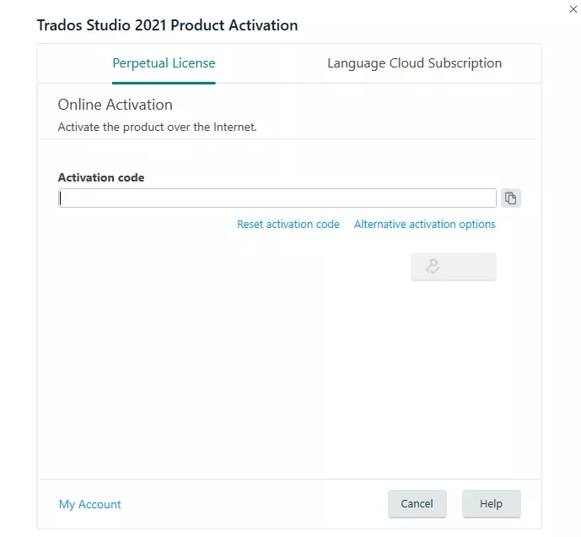This screenshot has height=537, width=581.
Task: Switch to the Perpetual License tab
Action: point(164,63)
